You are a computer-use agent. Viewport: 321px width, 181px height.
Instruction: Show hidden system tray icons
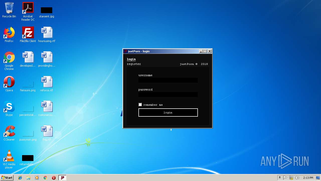[x=280, y=178]
